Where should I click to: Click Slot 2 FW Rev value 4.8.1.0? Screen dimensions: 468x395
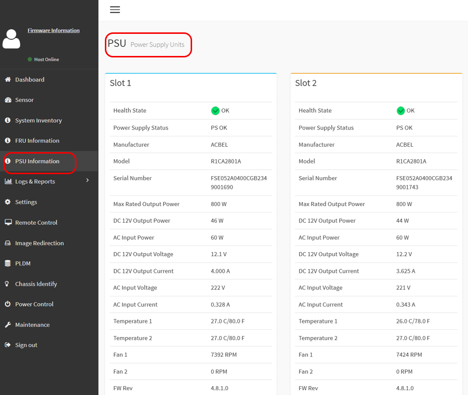(405, 388)
